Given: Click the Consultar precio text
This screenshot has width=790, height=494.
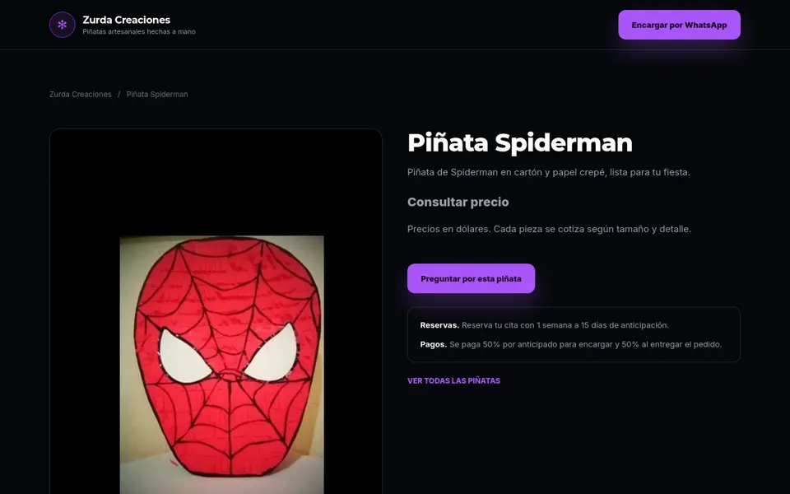Looking at the screenshot, I should [x=458, y=203].
